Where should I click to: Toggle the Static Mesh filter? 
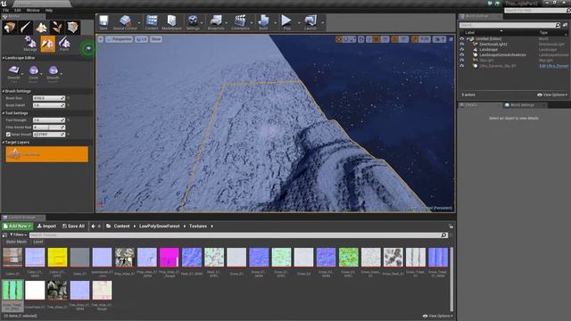tap(16, 242)
